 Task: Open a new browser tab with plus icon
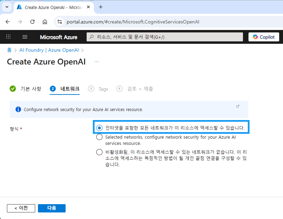101,7
